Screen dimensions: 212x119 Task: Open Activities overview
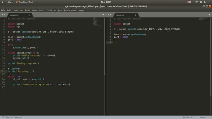7,2
